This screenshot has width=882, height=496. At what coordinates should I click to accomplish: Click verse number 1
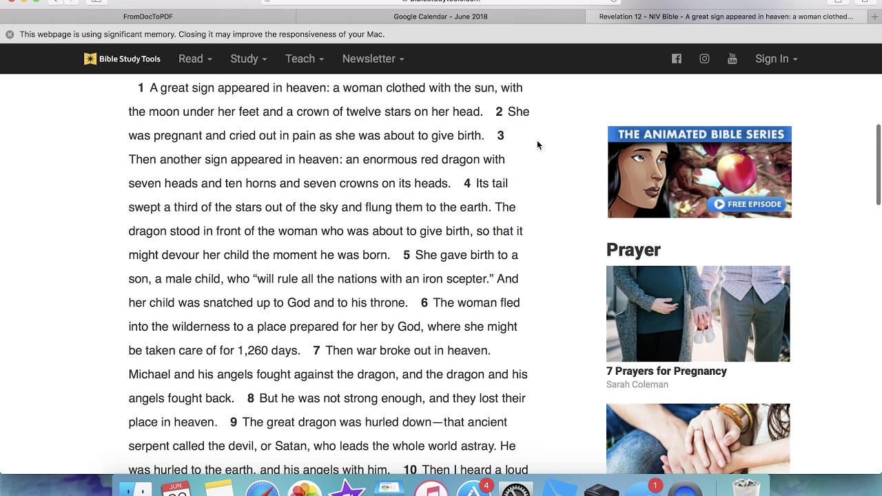click(x=141, y=87)
